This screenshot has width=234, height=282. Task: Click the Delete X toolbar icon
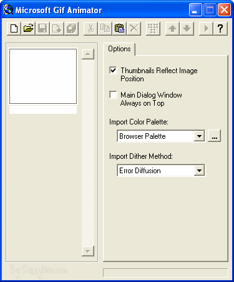(x=134, y=28)
